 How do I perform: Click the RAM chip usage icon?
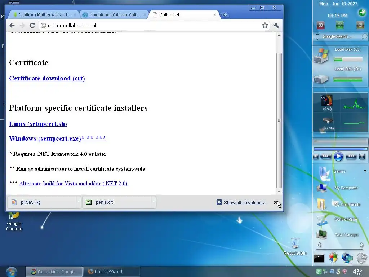click(x=327, y=121)
